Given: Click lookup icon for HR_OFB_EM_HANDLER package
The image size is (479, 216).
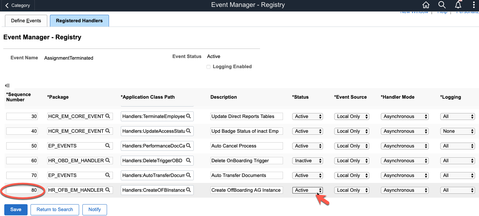Looking at the screenshot, I should (x=108, y=190).
